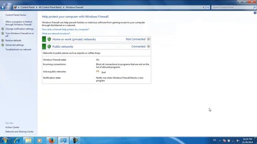257x144 pixels.
Task: Click the Control Panel icon in address bar
Action: point(15,7)
